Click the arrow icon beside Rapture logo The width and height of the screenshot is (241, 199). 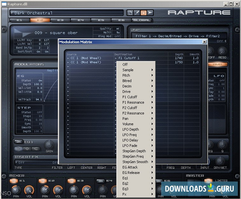click(150, 13)
